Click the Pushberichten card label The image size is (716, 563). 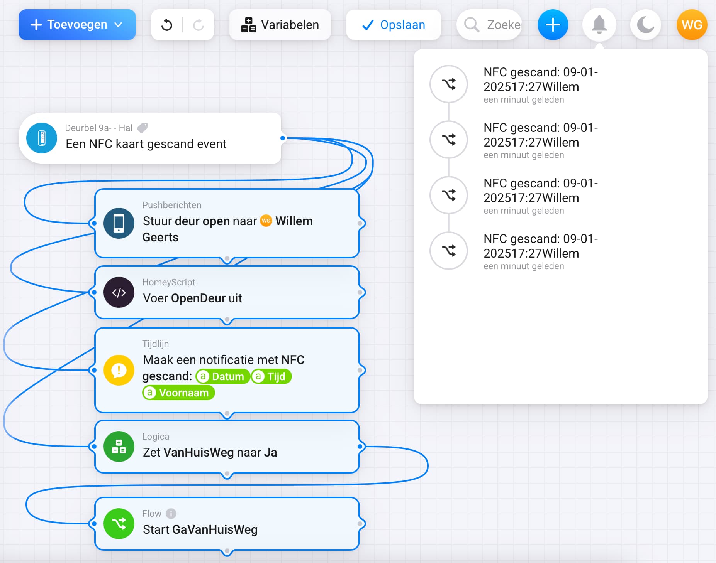171,205
